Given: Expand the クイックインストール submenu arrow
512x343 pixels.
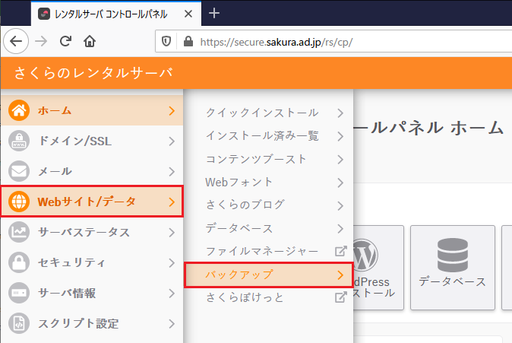Looking at the screenshot, I should [x=340, y=113].
